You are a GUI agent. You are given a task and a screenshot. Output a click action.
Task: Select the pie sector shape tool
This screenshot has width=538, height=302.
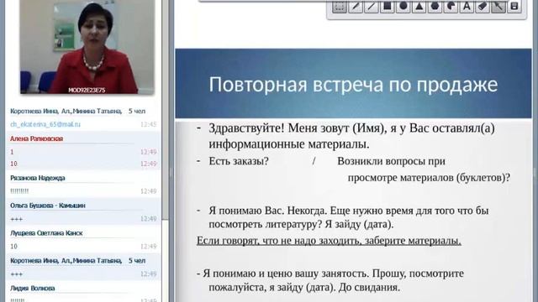tap(451, 7)
